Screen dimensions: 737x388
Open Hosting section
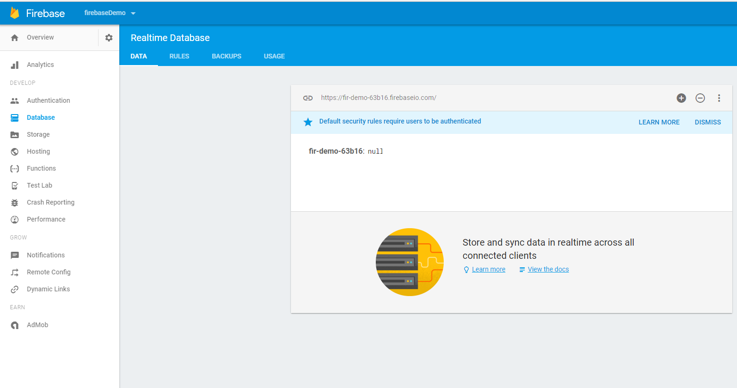[x=38, y=152]
